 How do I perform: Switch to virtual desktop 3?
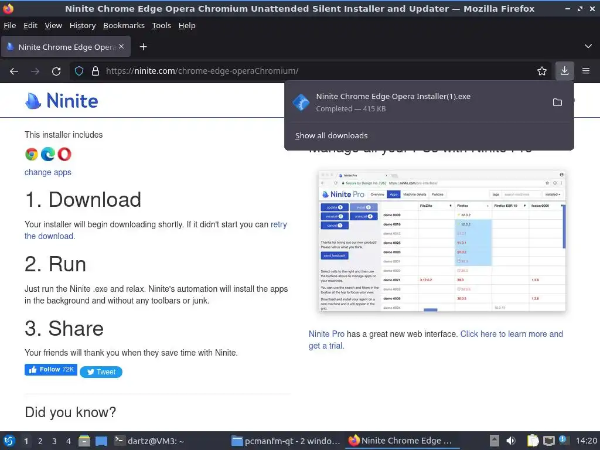click(54, 441)
